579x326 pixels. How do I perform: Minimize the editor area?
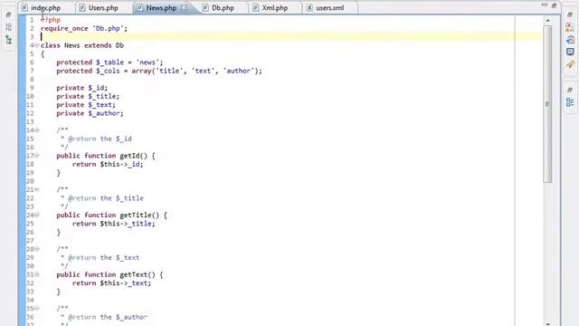click(545, 5)
